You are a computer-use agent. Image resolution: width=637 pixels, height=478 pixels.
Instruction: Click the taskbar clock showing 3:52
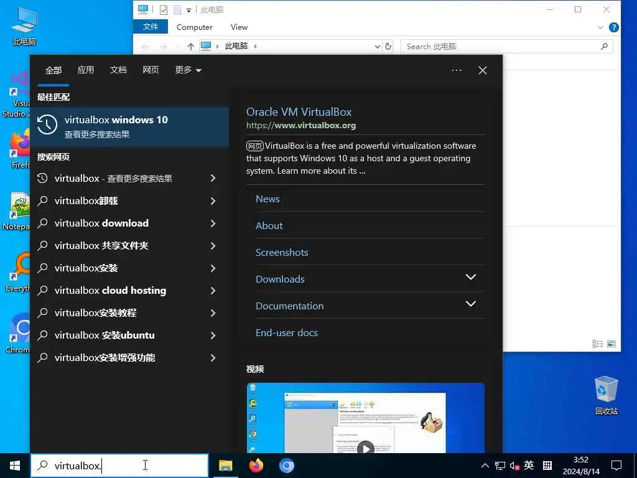pyautogui.click(x=581, y=466)
